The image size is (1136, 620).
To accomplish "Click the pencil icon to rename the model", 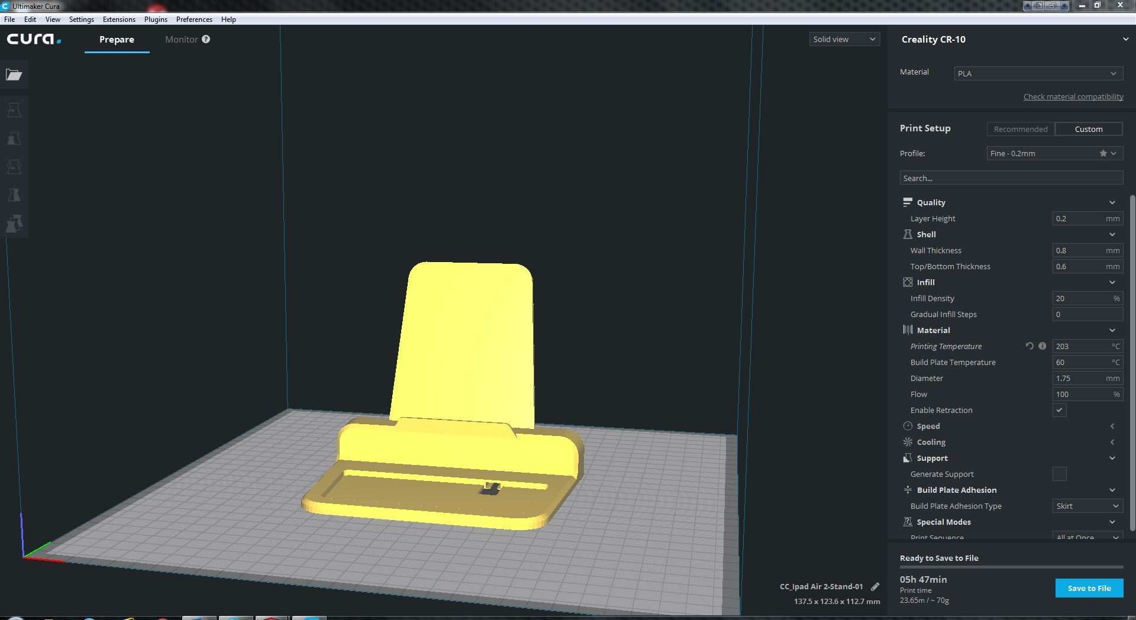I will click(875, 586).
